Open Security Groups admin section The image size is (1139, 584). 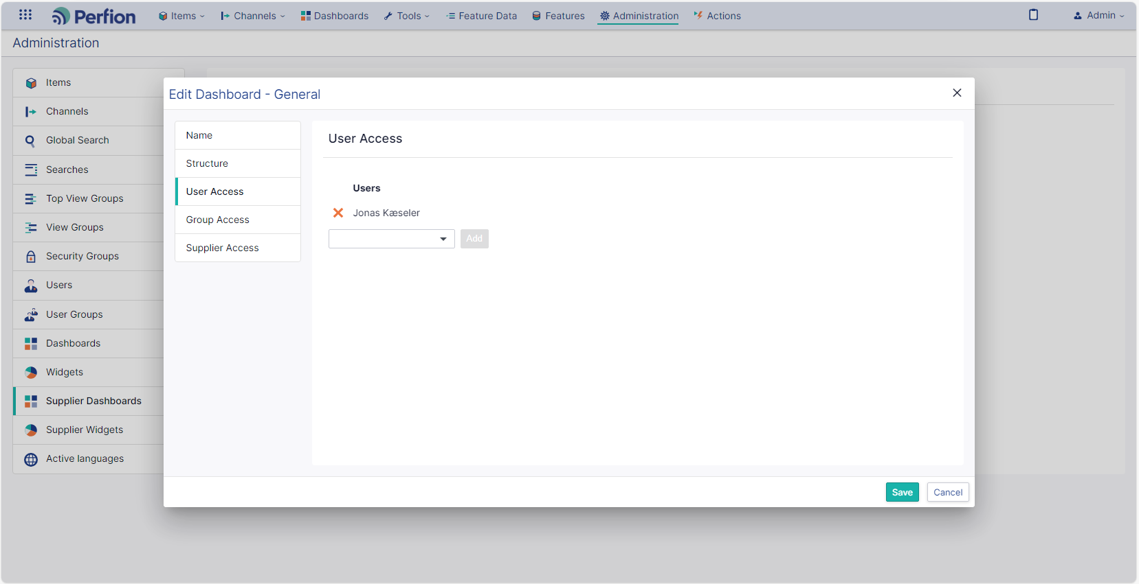click(88, 257)
